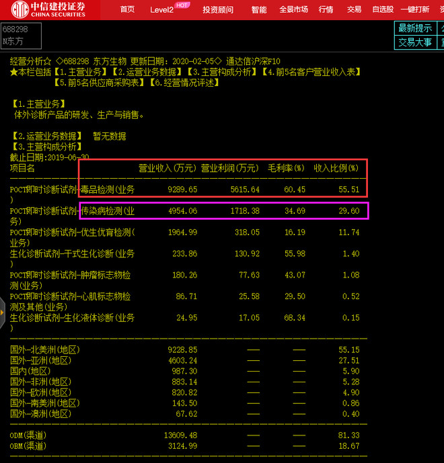Click the 国内(地区) row

click(x=185, y=371)
